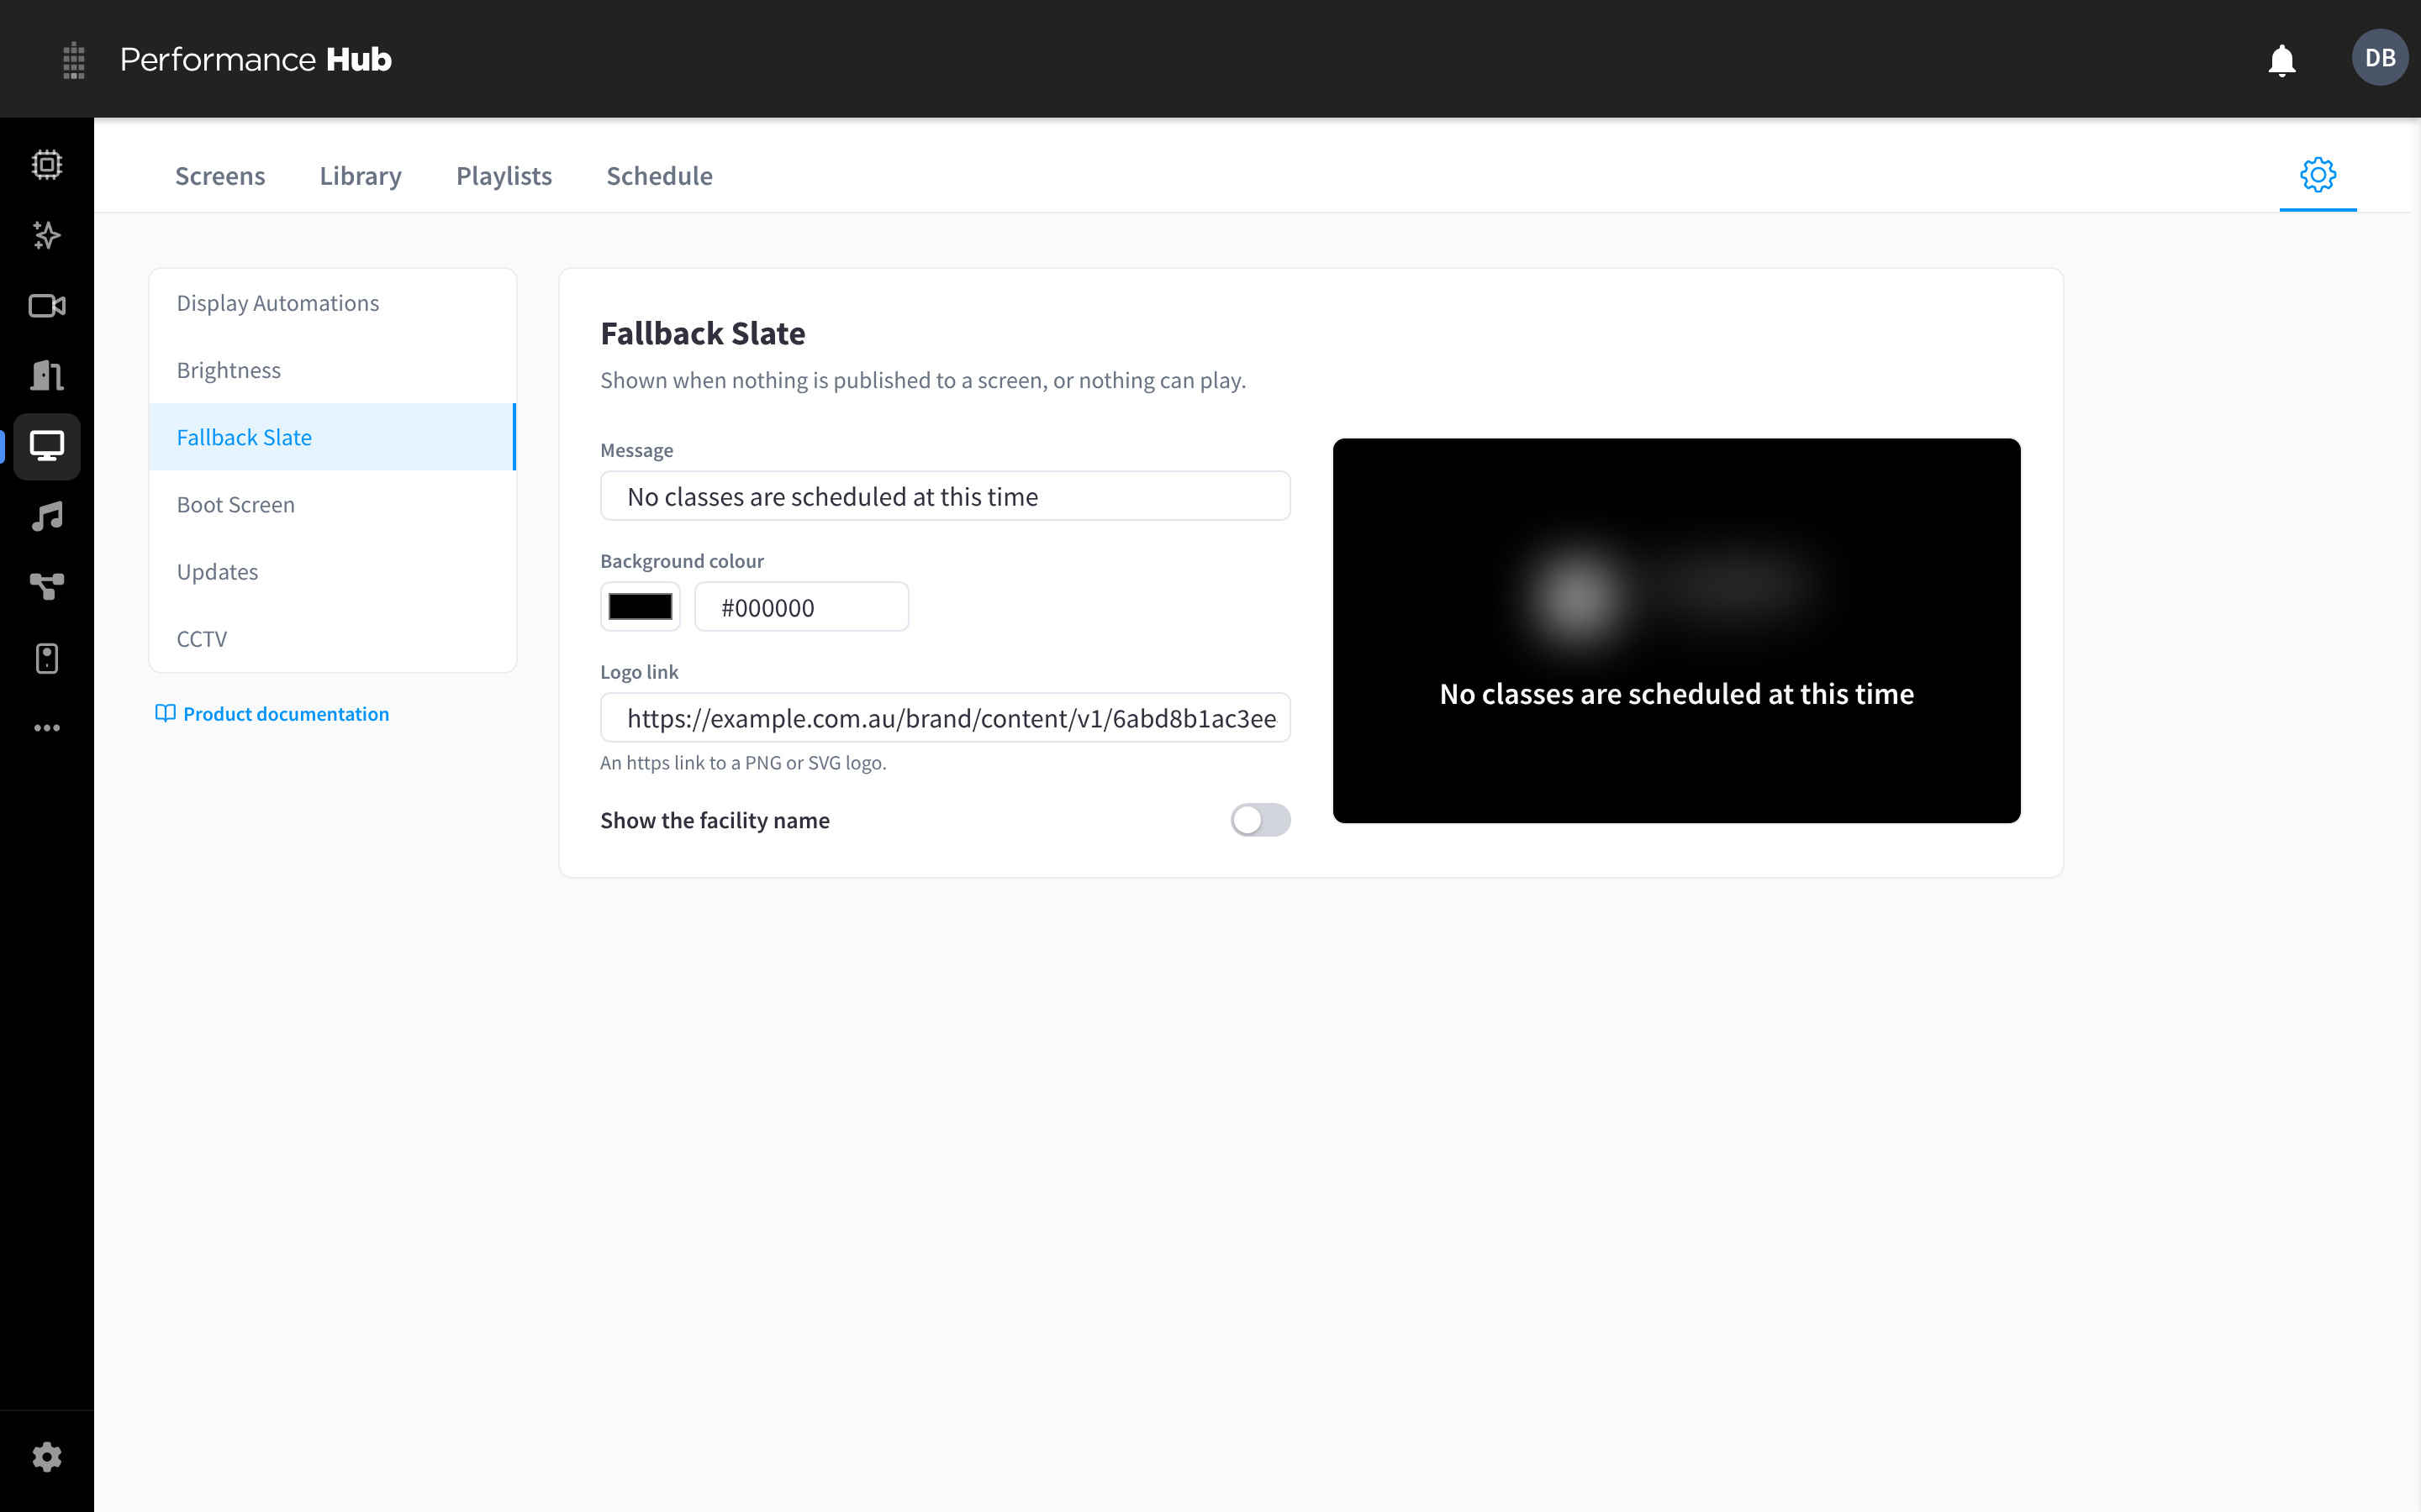Click into the Message text field
The image size is (2421, 1512).
click(944, 496)
